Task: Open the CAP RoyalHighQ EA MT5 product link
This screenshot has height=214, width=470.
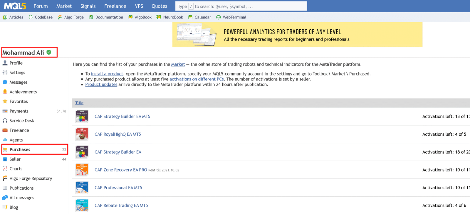Action: [117, 134]
